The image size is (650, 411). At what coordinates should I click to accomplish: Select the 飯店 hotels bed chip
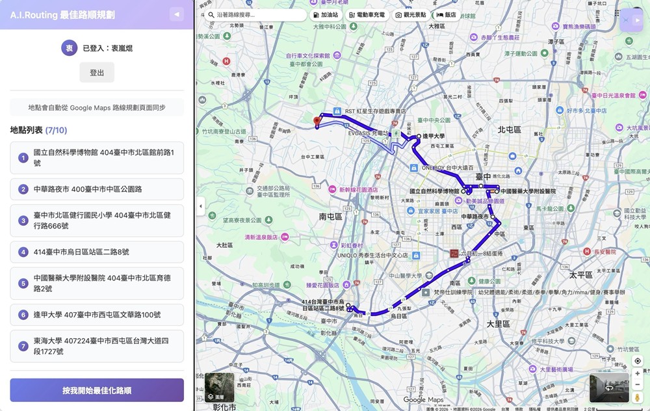tap(446, 14)
